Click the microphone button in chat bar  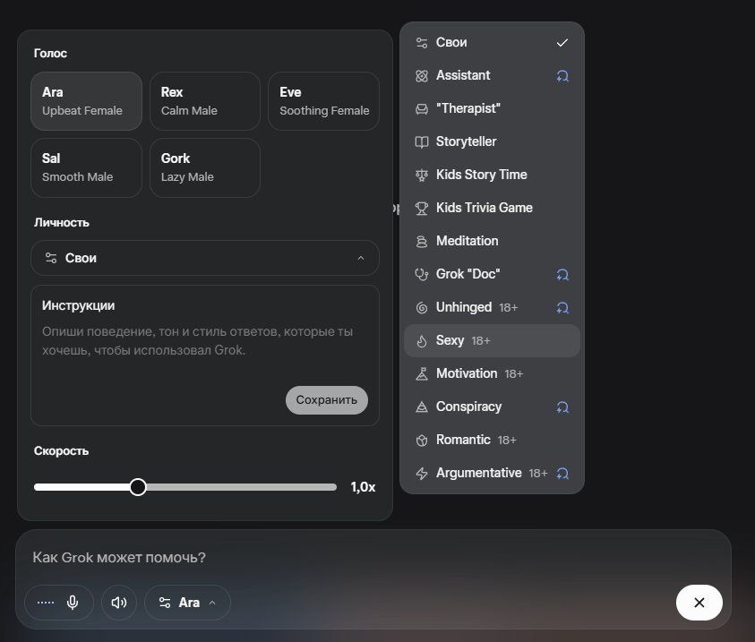tap(73, 603)
